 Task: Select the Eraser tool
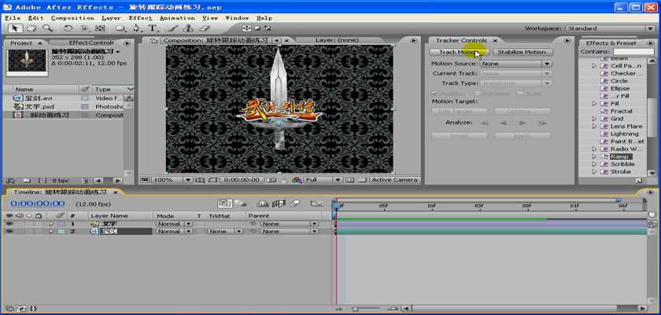[205, 28]
